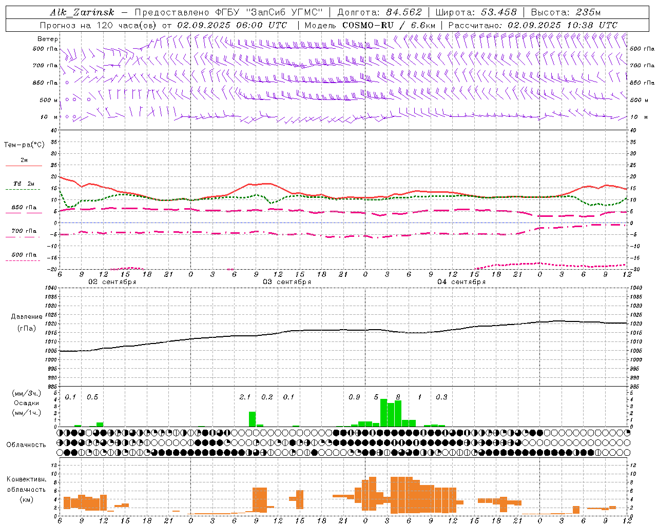Click the Тем-ра(°C) axis title
This screenshot has height=525, width=657.
pyautogui.click(x=24, y=145)
